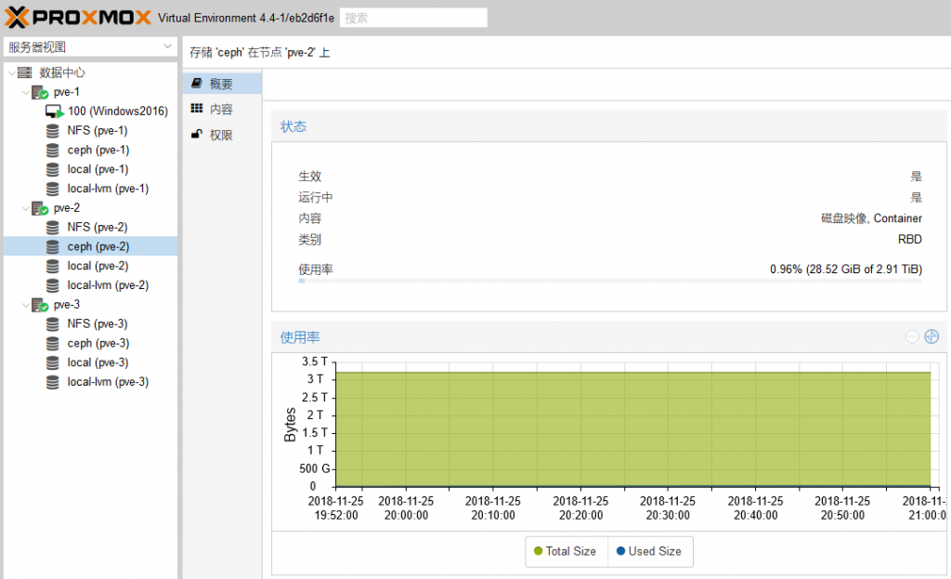Select pve-2 node server icon
Image resolution: width=951 pixels, height=579 pixels.
pos(40,208)
